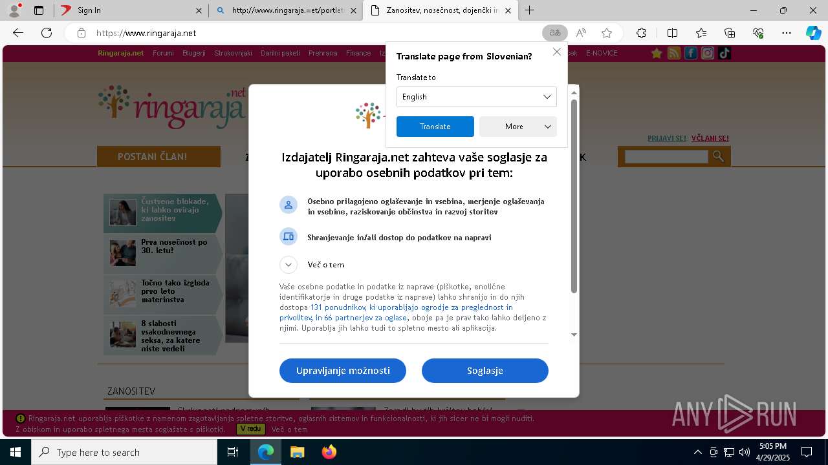Click the ringaraja logo
The image size is (828, 465).
(x=172, y=107)
